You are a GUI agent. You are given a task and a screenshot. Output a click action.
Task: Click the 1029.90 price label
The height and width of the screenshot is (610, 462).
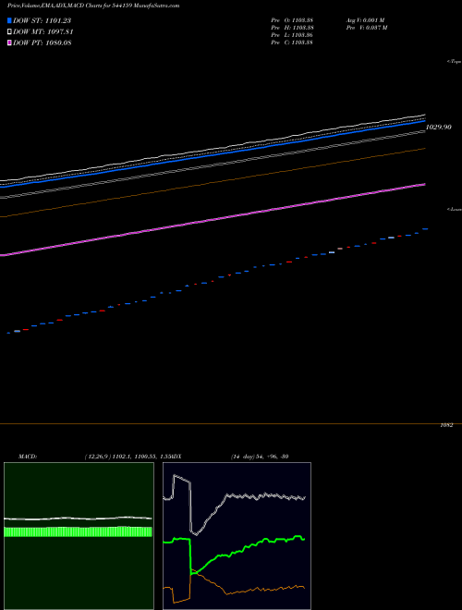click(439, 128)
